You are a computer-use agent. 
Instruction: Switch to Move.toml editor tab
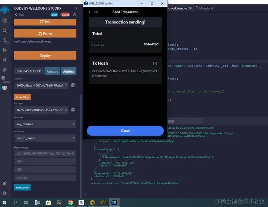(204, 8)
